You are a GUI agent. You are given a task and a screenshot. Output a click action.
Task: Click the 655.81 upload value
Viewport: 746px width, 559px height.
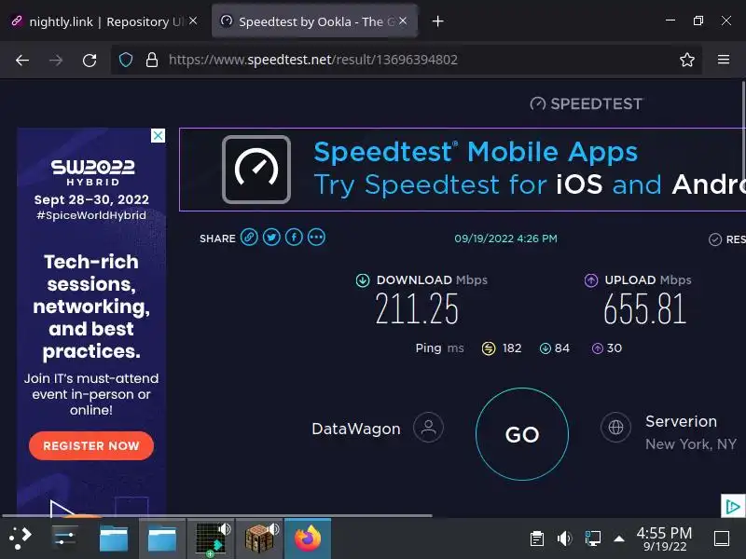pyautogui.click(x=645, y=309)
